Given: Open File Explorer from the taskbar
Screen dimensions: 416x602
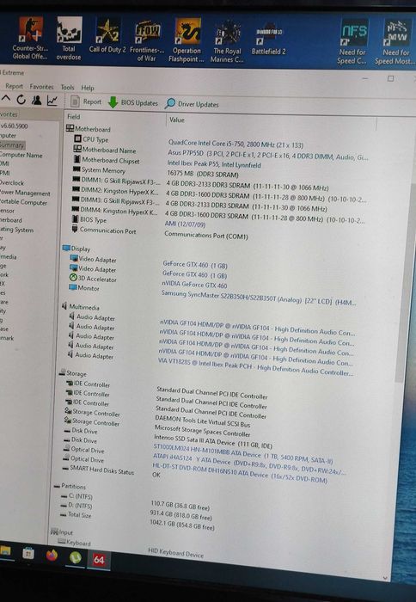Looking at the screenshot, I should 5,551.
